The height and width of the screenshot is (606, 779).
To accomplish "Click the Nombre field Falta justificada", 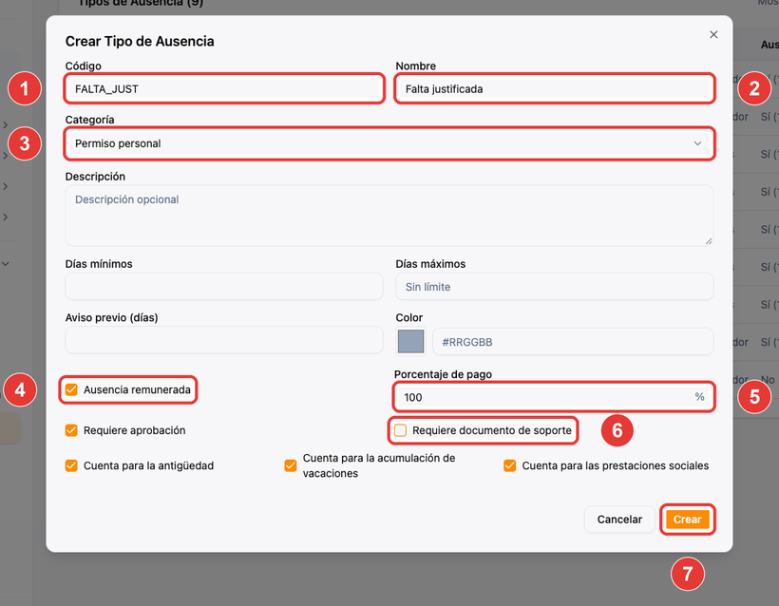I will pyautogui.click(x=555, y=89).
